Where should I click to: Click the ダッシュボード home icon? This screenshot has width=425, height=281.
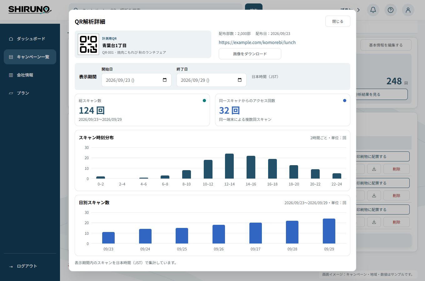tap(11, 39)
